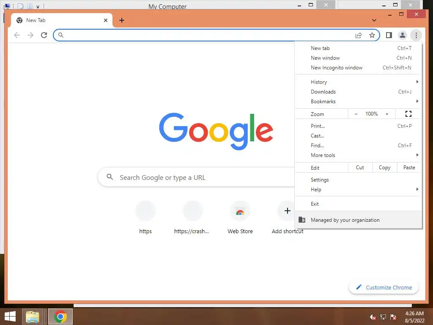Screen dimensions: 433x325
Task: Click Cut in the Edit row
Action: [x=360, y=168]
